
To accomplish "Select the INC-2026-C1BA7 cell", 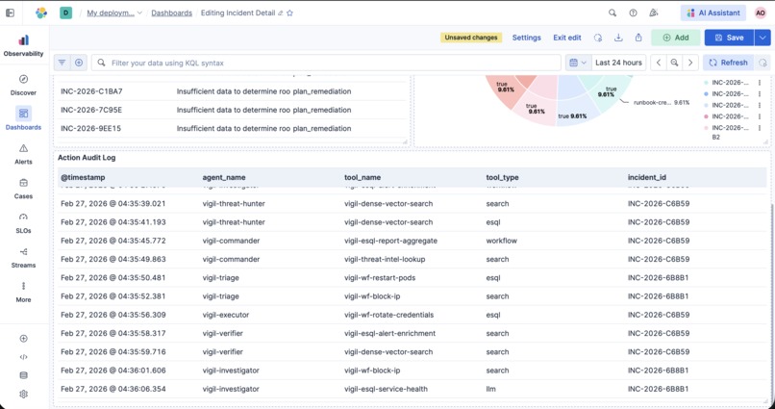I will 91,91.
